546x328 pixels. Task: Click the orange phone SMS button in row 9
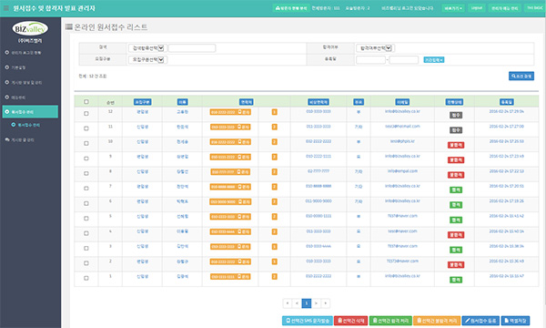pyautogui.click(x=230, y=158)
